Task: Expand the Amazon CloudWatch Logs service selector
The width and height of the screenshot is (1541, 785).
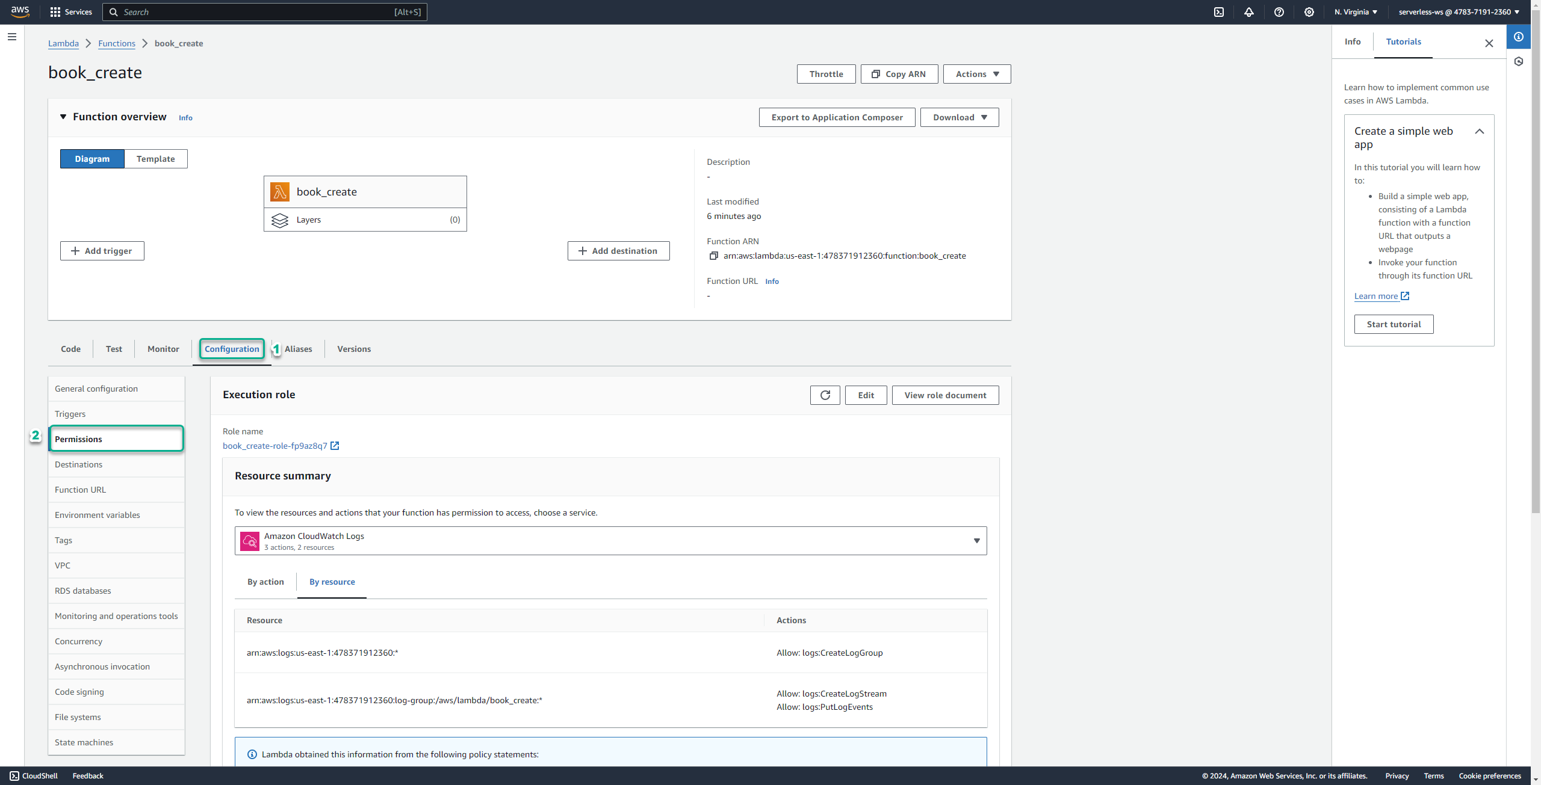Action: (x=610, y=541)
